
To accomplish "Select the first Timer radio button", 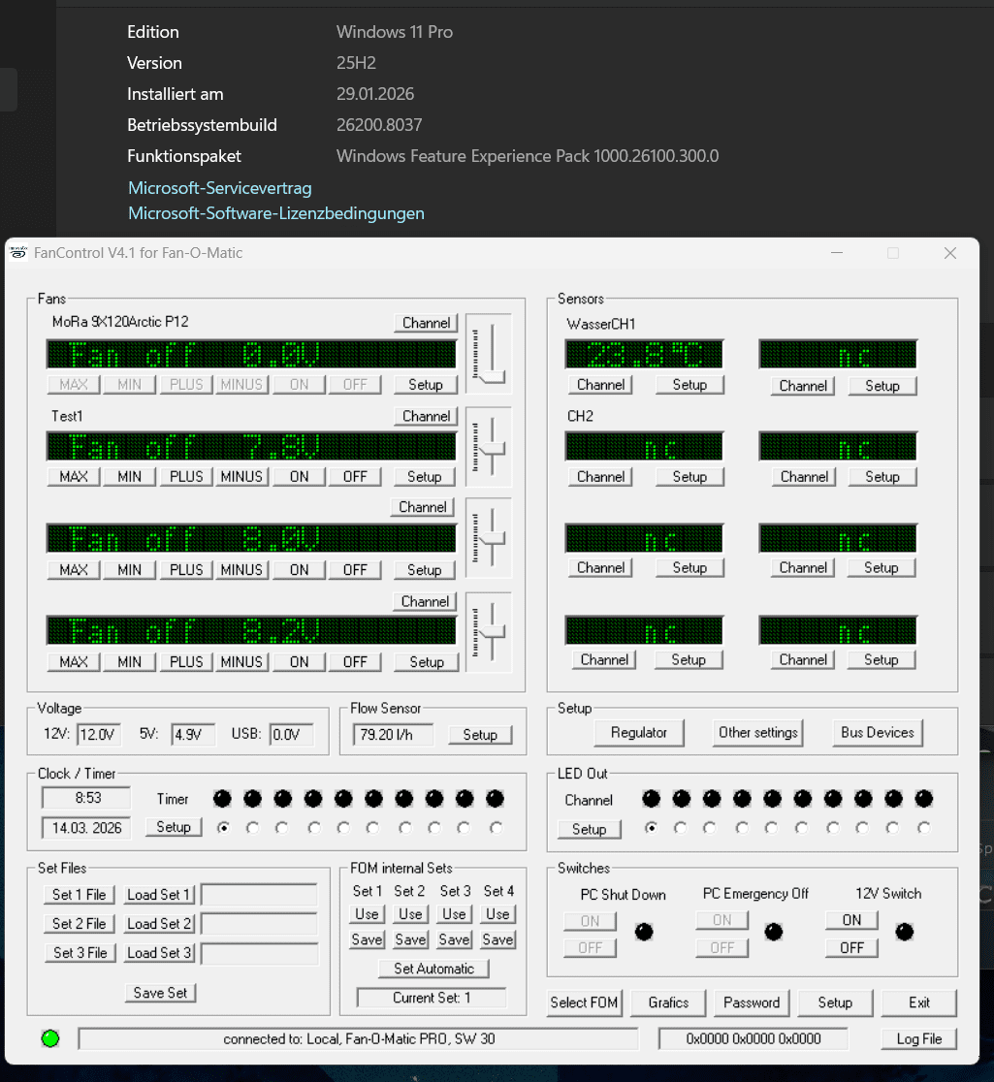I will click(x=223, y=827).
